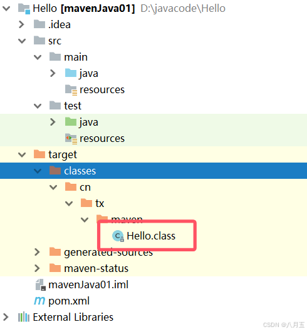
Task: Select the maven-status label
Action: (96, 268)
